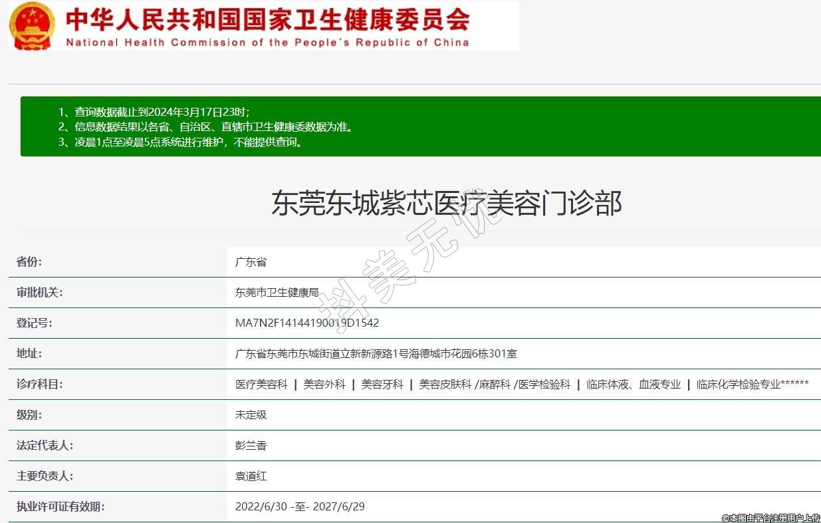The height and width of the screenshot is (523, 821).
Task: Click the 省份 row label
Action: (29, 261)
